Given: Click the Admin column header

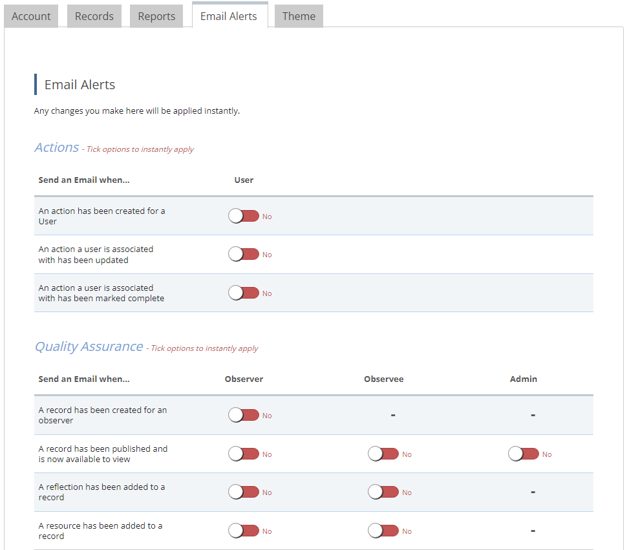Looking at the screenshot, I should pyautogui.click(x=524, y=379).
